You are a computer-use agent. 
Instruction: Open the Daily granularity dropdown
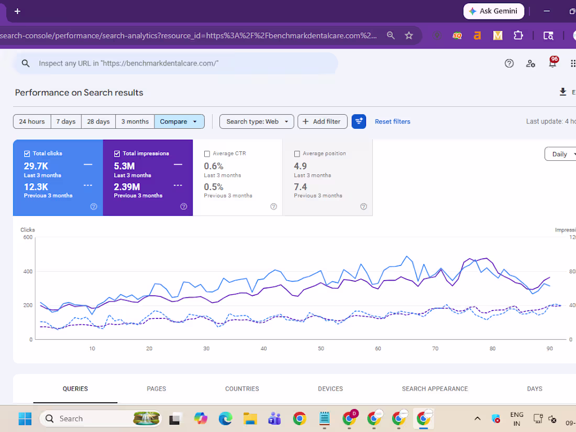pyautogui.click(x=561, y=154)
